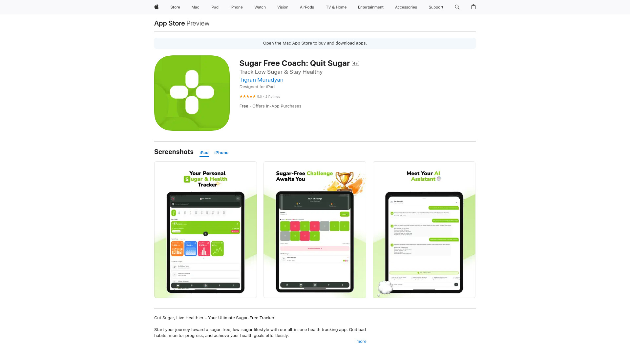Click the star rating icon for the app
Screen dimensions: 630x354
click(247, 96)
